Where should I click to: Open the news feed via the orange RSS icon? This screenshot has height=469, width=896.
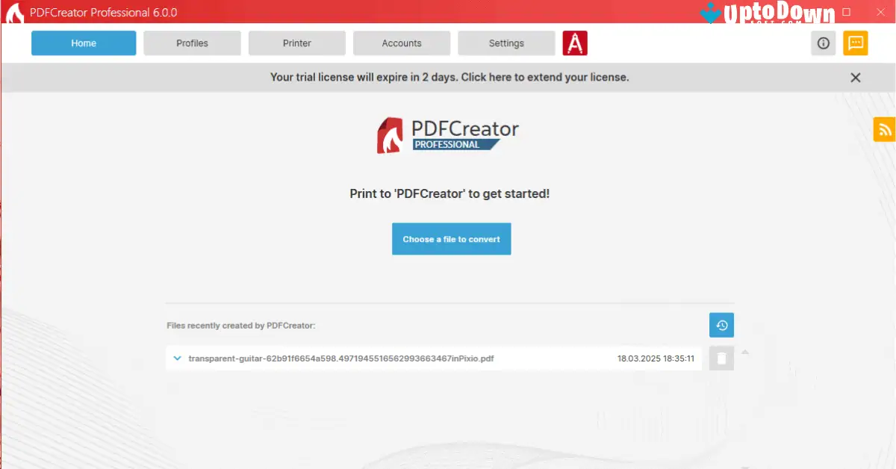tap(884, 128)
